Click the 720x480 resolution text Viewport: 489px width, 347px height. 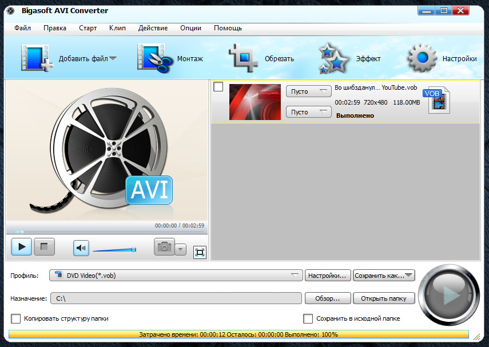click(376, 102)
